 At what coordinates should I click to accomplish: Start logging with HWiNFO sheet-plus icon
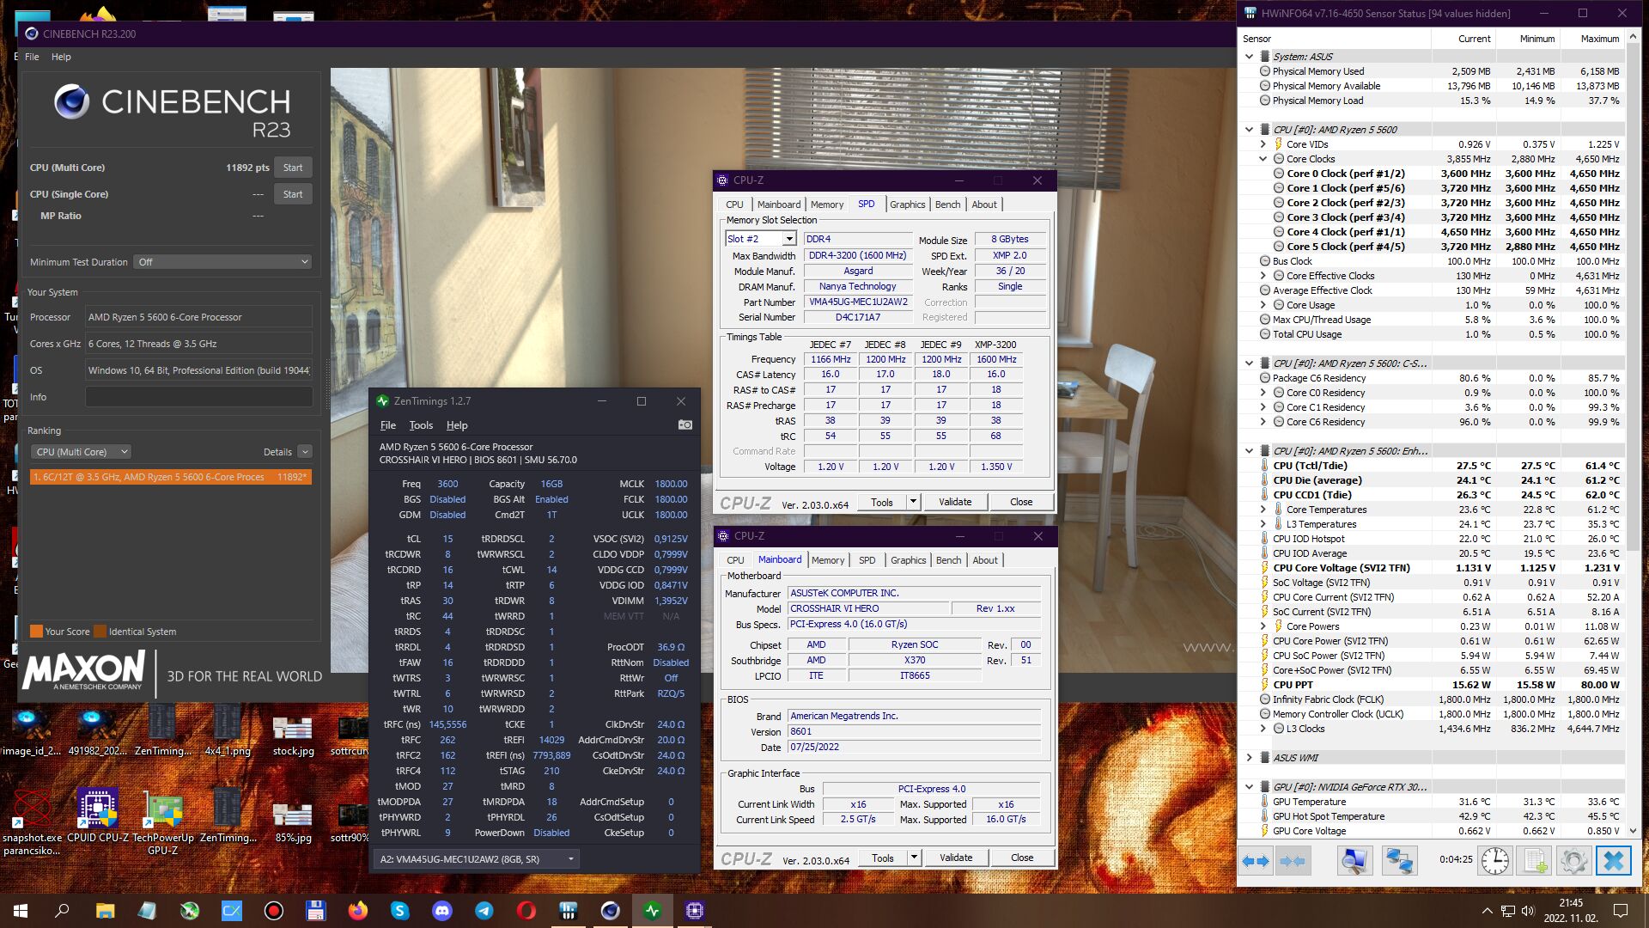pos(1535,860)
